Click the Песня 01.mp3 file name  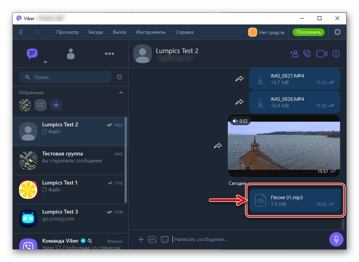coord(287,198)
